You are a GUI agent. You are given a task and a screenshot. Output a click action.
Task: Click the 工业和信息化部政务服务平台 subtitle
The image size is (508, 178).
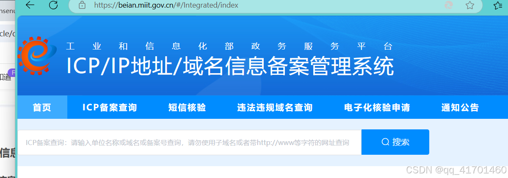(x=230, y=46)
